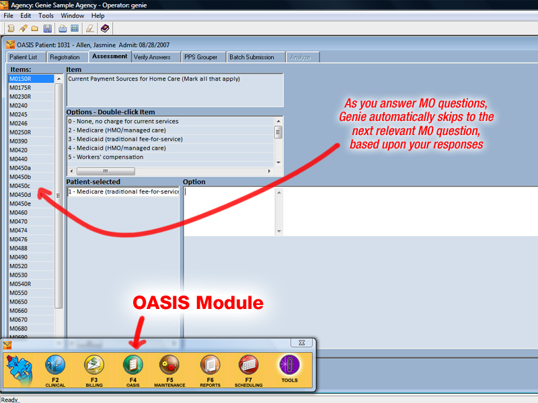Select item M0540R in Items list
The height and width of the screenshot is (403, 538).
(x=31, y=283)
